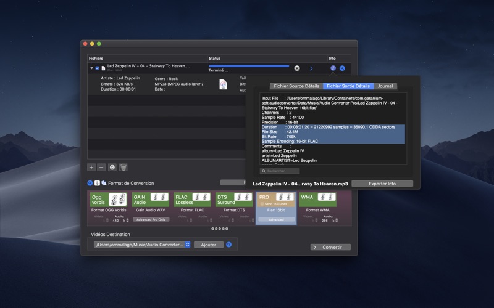Click the Ajouter button
This screenshot has width=494, height=308.
(209, 245)
